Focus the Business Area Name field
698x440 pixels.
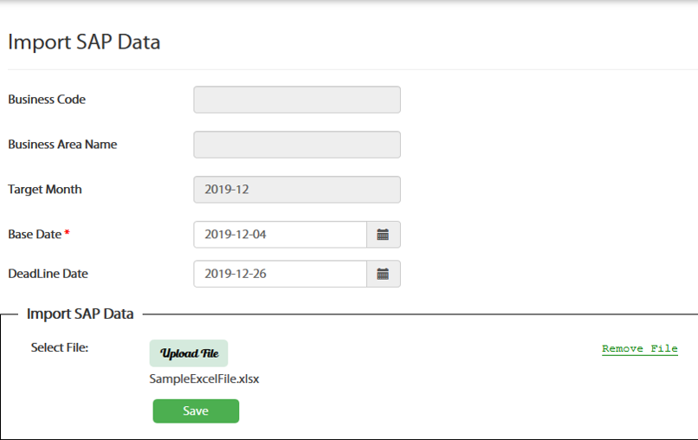(297, 145)
